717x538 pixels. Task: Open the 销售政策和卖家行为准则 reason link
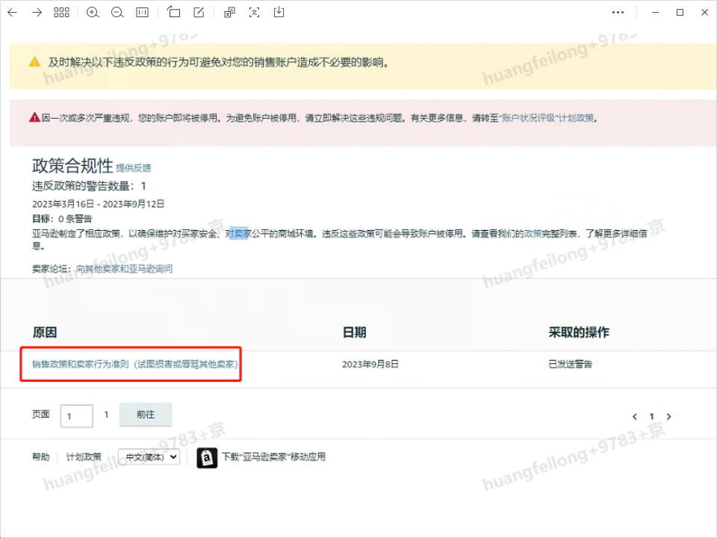point(135,364)
